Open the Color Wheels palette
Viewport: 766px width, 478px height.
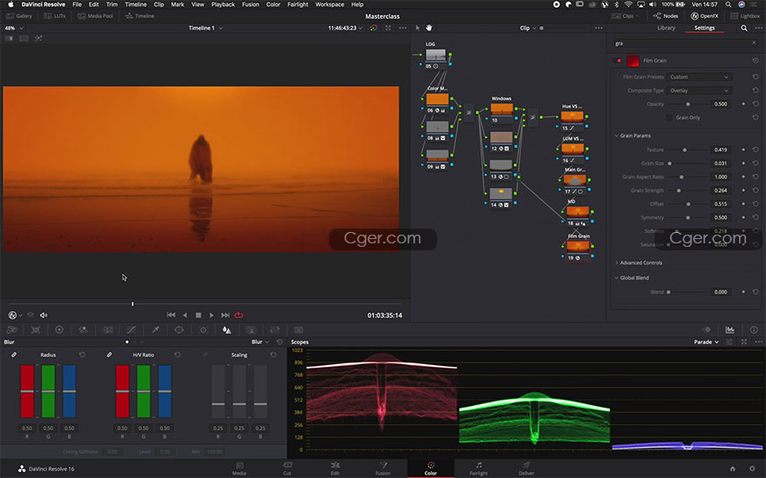coord(59,329)
